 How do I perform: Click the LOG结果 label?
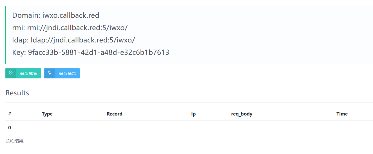pos(14,141)
